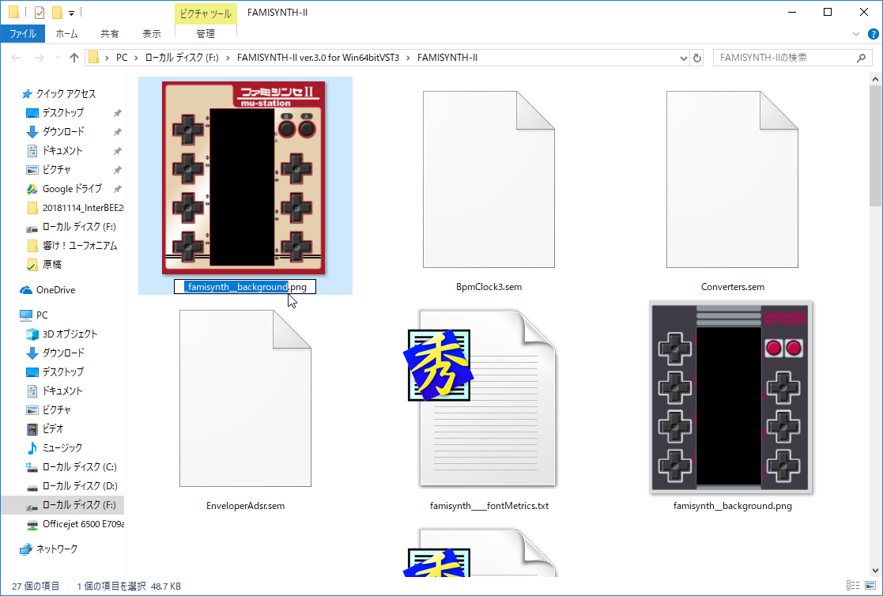
Task: Refresh the address bar location
Action: [x=697, y=58]
